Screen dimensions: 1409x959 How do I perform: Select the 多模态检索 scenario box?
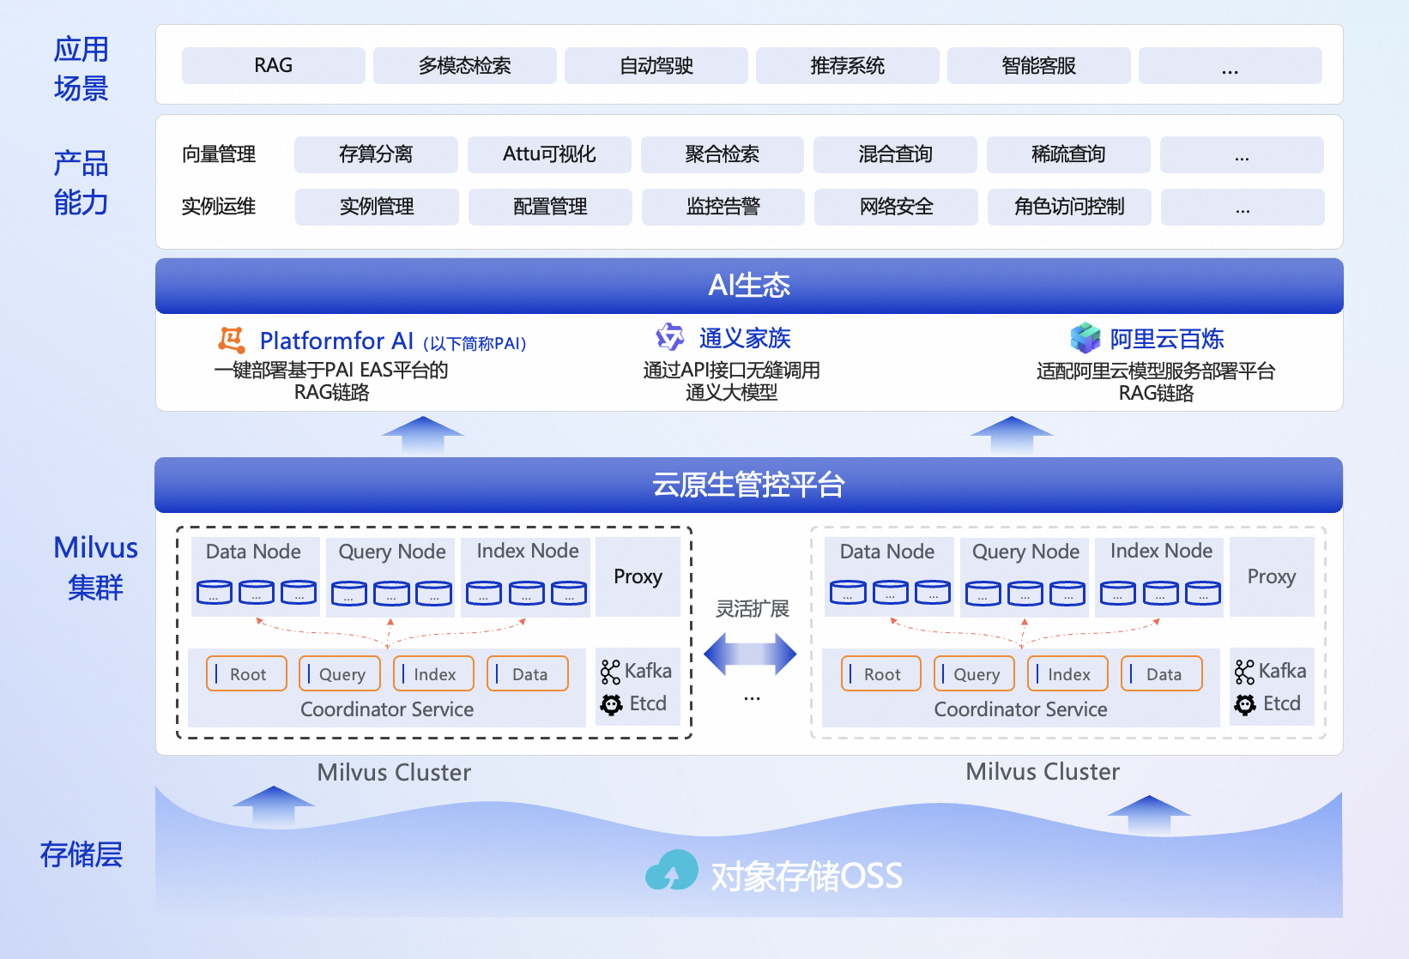pyautogui.click(x=465, y=66)
